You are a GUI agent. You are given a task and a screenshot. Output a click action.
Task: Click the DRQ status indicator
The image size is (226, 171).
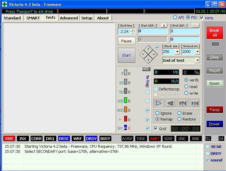(50, 139)
